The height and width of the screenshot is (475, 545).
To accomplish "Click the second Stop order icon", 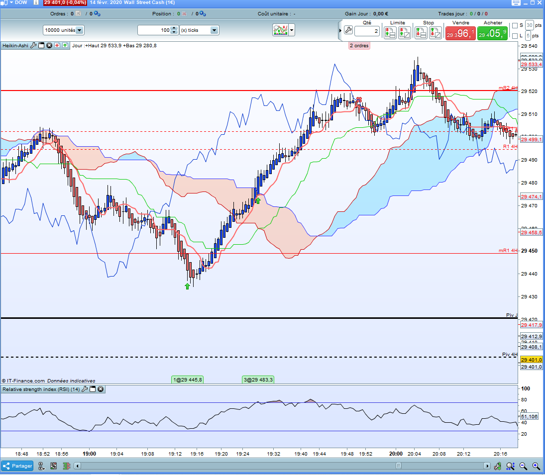I will click(435, 33).
